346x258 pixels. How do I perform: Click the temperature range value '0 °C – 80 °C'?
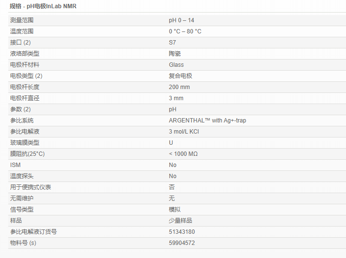185,31
